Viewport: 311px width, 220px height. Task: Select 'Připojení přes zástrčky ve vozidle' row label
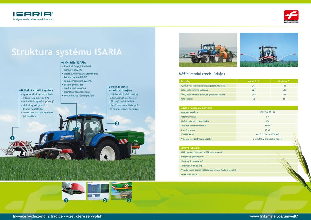click(x=196, y=139)
